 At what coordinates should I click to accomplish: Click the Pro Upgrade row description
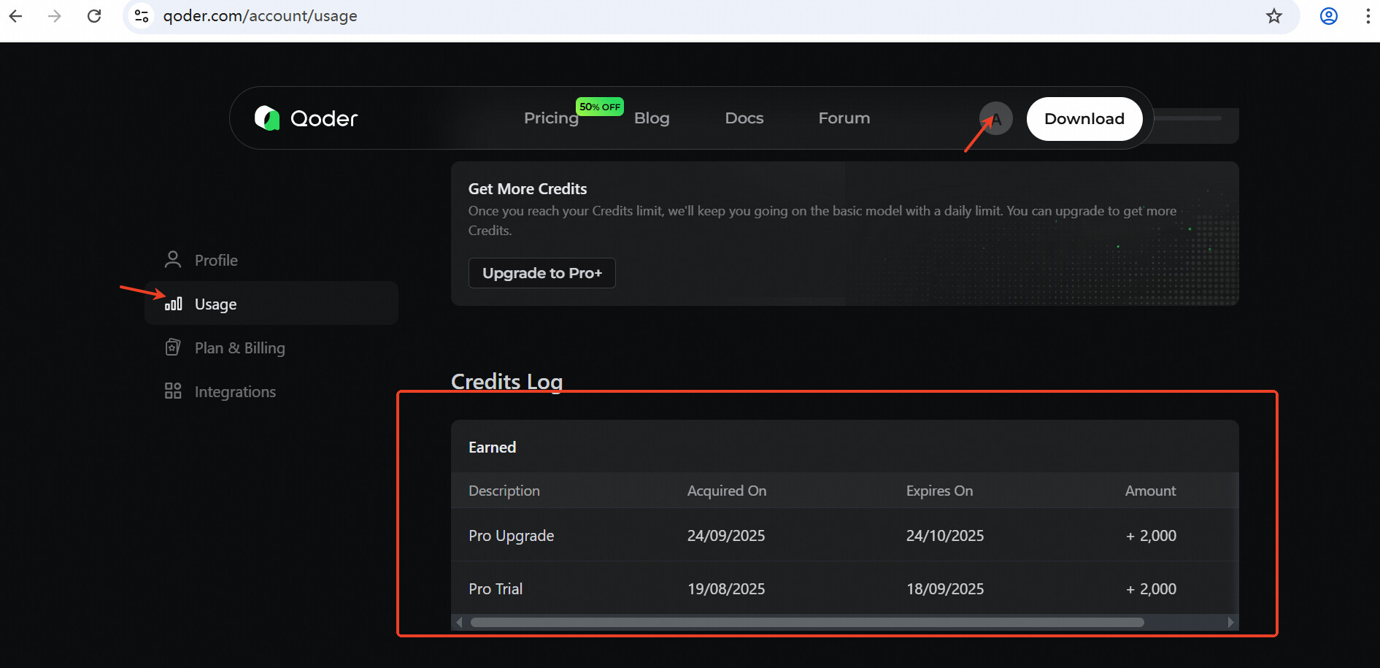pyautogui.click(x=512, y=536)
